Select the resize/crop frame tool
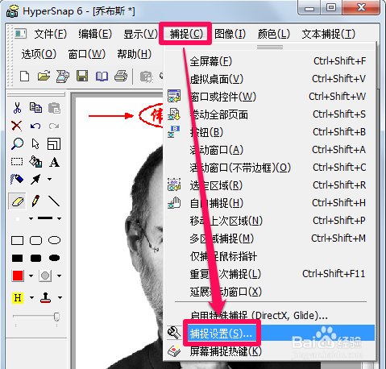This screenshot has width=386, height=369. 54,144
